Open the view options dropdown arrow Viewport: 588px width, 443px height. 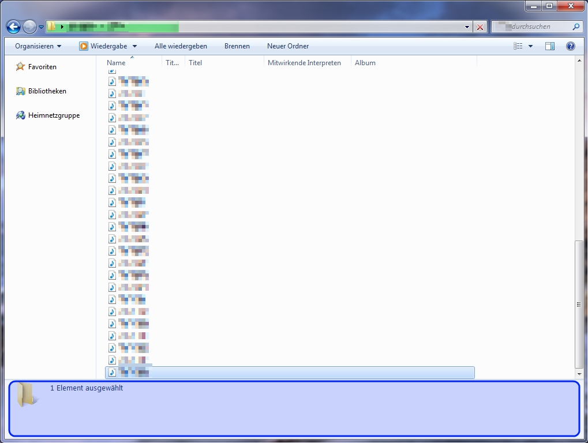tap(530, 46)
